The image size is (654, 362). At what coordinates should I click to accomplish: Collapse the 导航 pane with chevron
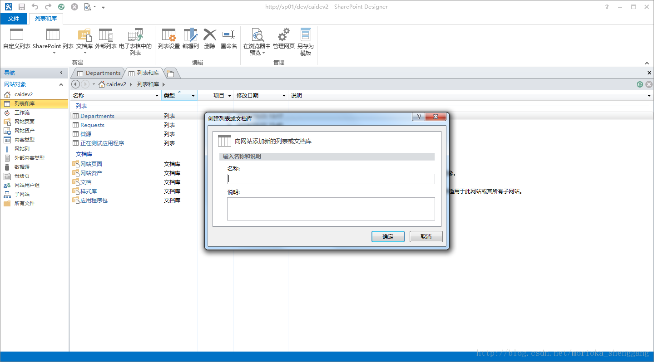[x=61, y=73]
